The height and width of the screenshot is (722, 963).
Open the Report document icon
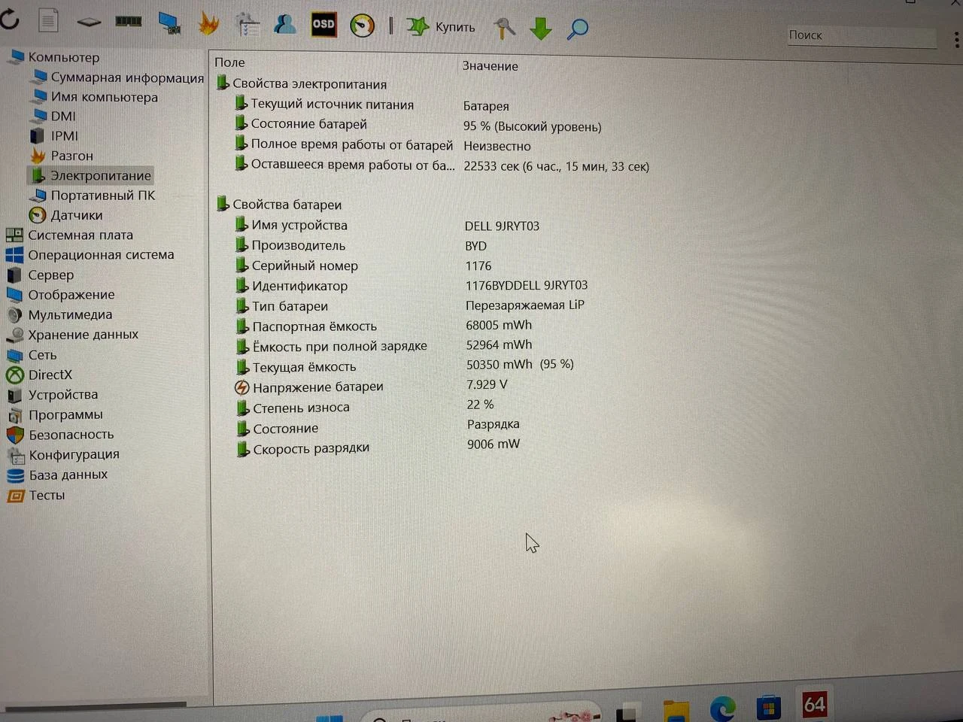(x=49, y=20)
